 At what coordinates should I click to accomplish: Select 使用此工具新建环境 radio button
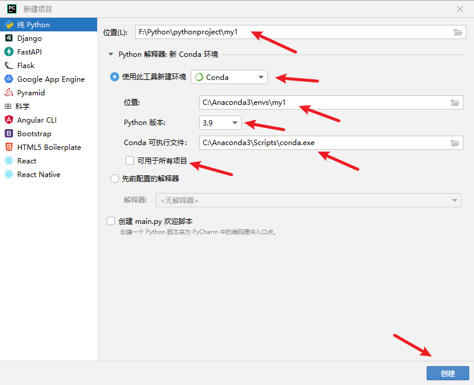[x=114, y=77]
